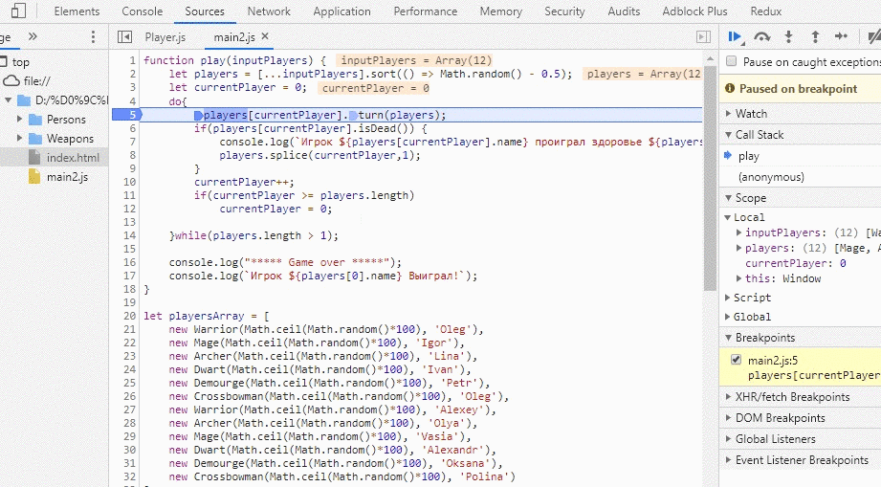Enable Pause on caught exceptions

732,61
